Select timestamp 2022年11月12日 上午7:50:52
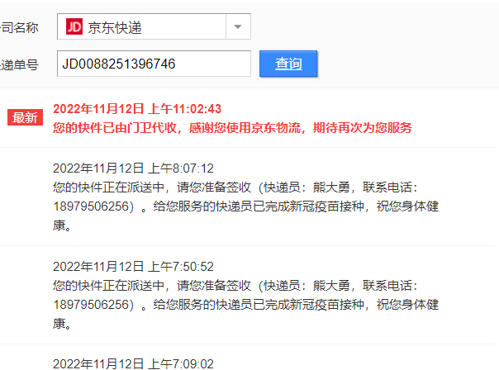The width and height of the screenshot is (499, 370). pos(133,267)
